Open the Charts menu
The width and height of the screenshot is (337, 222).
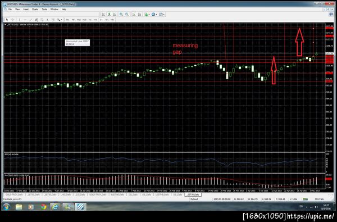point(35,9)
